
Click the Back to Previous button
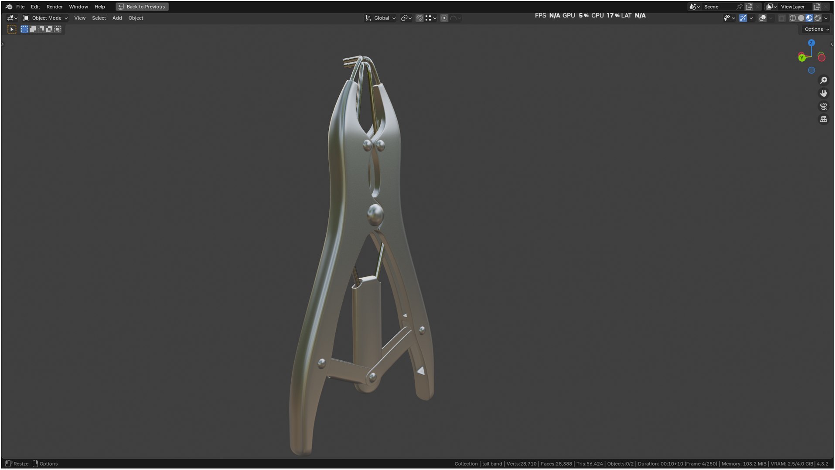click(142, 7)
